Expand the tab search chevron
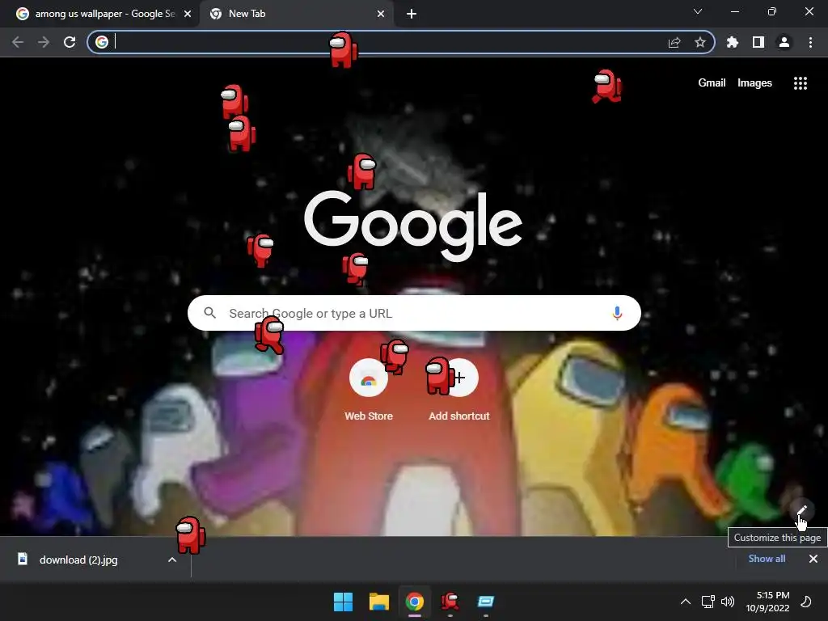 pyautogui.click(x=698, y=11)
